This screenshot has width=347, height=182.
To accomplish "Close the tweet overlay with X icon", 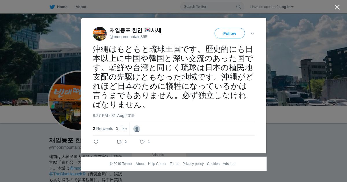I will pos(337,7).
